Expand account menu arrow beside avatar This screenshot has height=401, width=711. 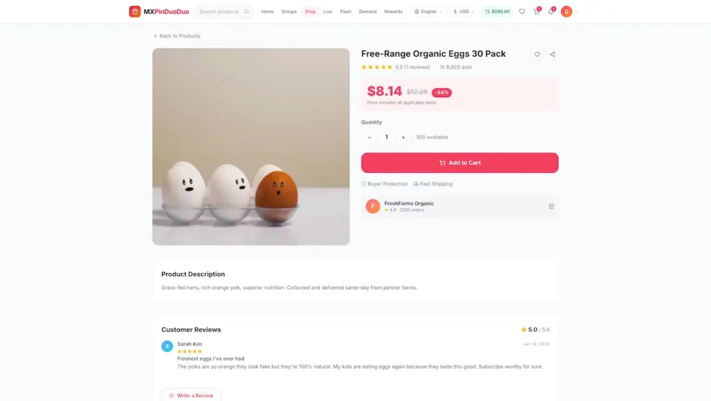coord(577,12)
